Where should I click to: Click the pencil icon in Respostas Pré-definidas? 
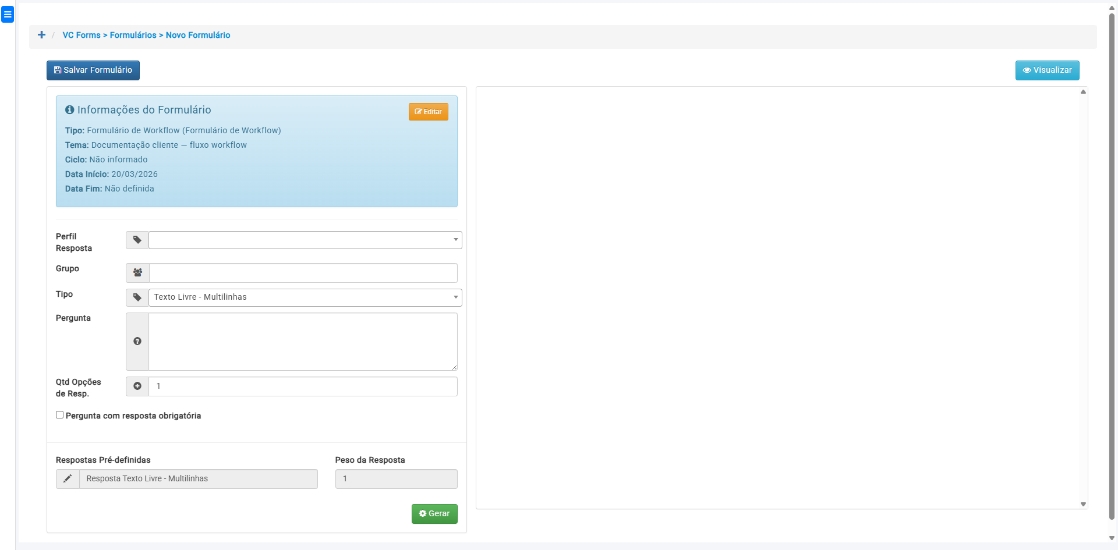pyautogui.click(x=68, y=478)
